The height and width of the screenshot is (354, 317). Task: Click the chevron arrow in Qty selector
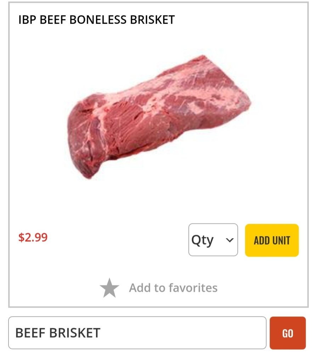point(230,240)
